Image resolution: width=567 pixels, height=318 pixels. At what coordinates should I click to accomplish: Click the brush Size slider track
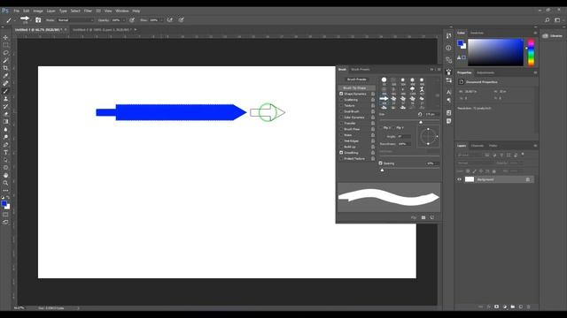pos(409,120)
